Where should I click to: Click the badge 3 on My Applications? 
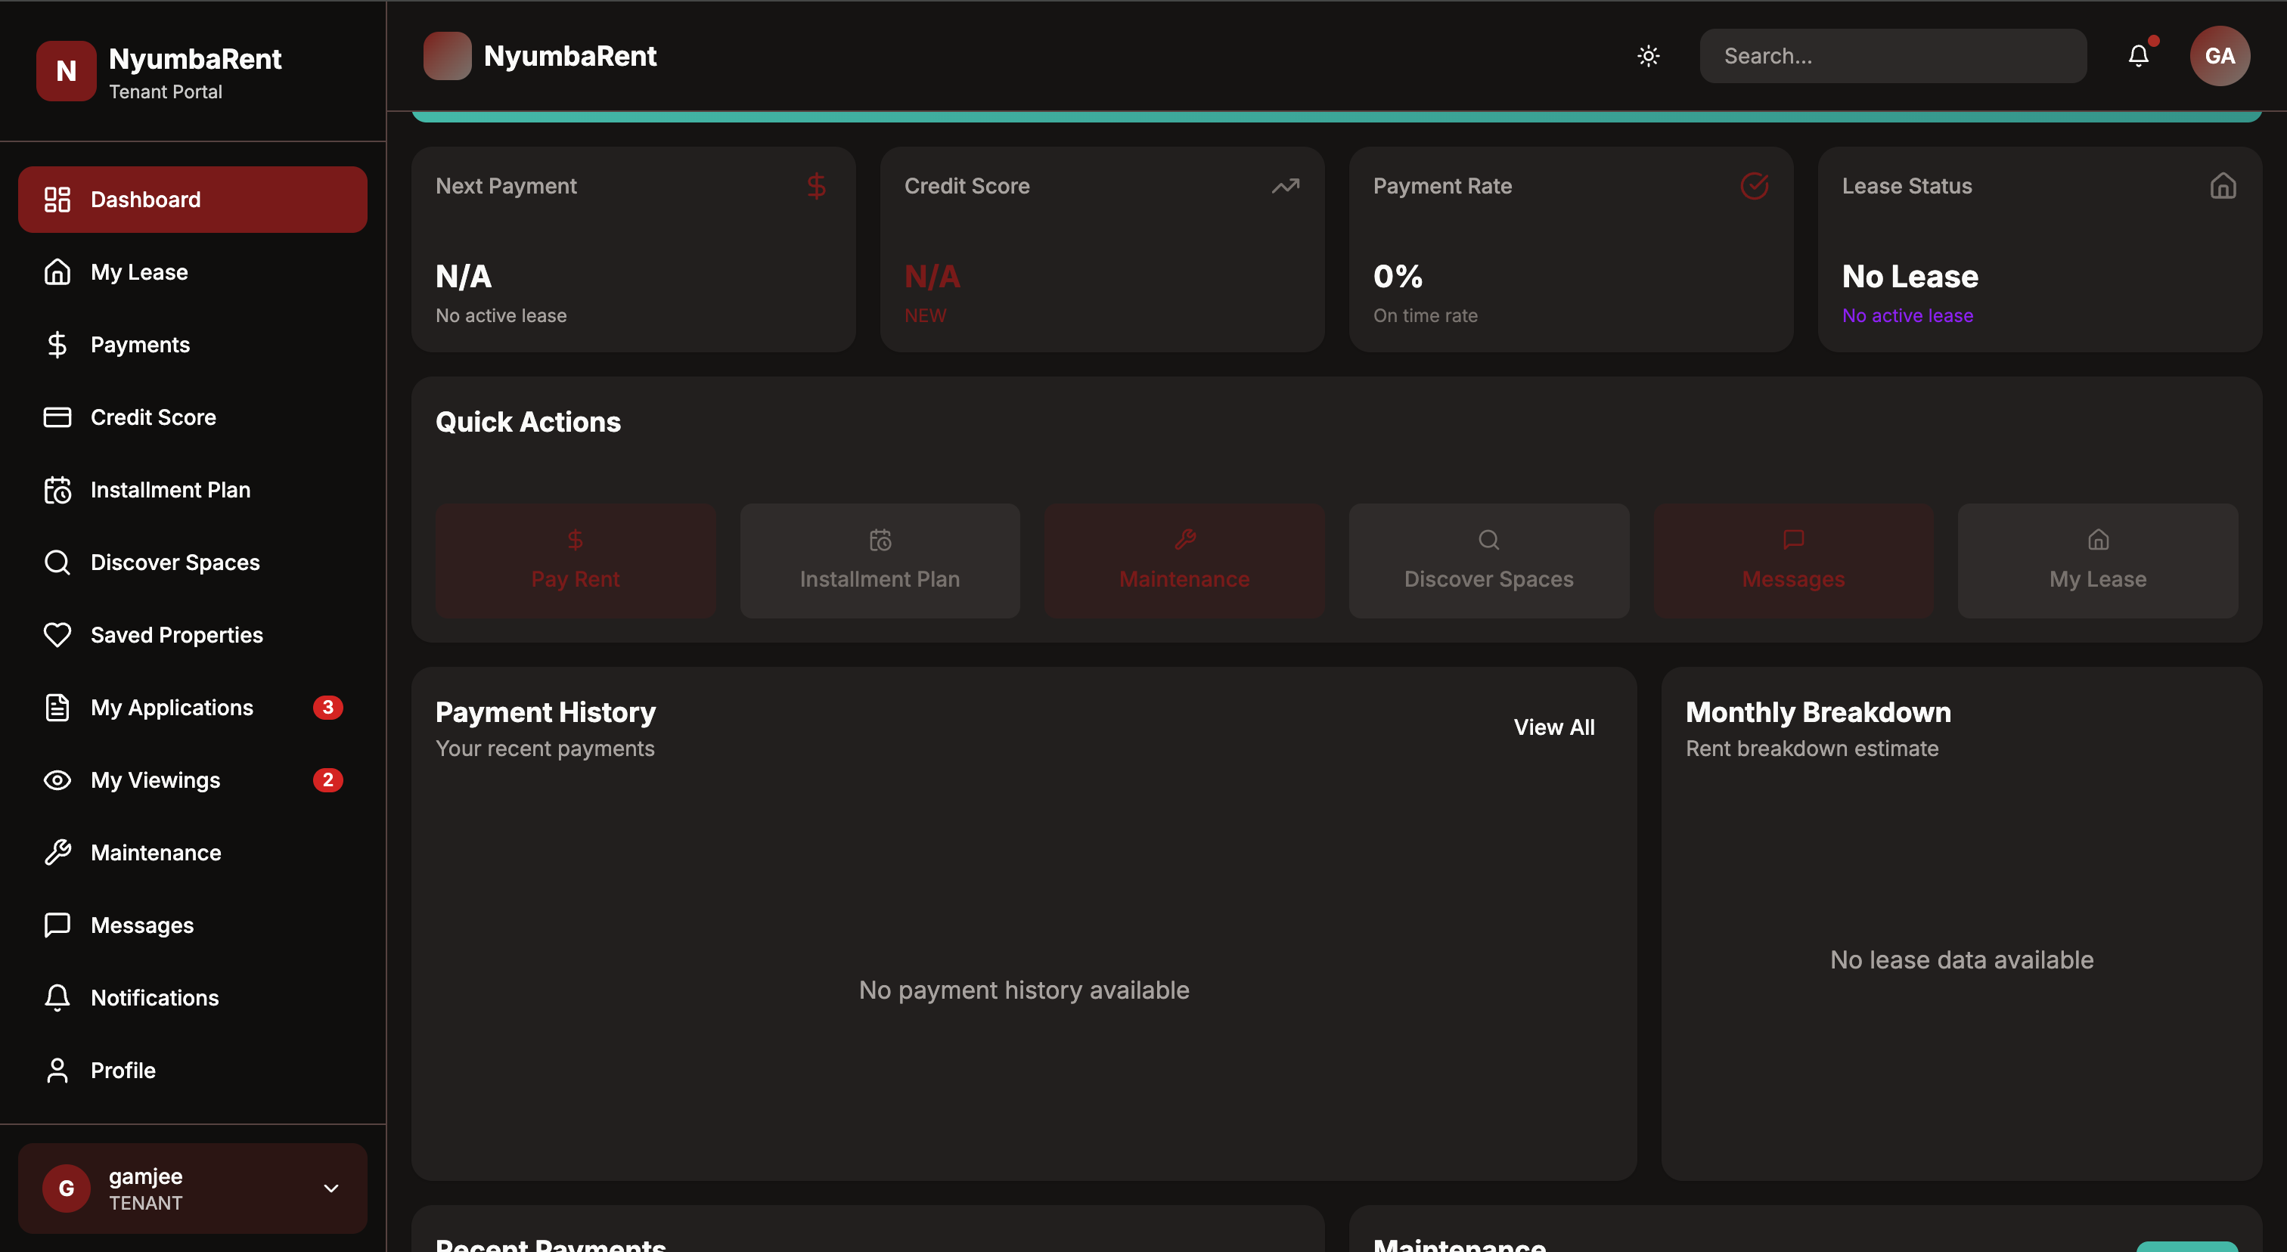[x=327, y=707]
